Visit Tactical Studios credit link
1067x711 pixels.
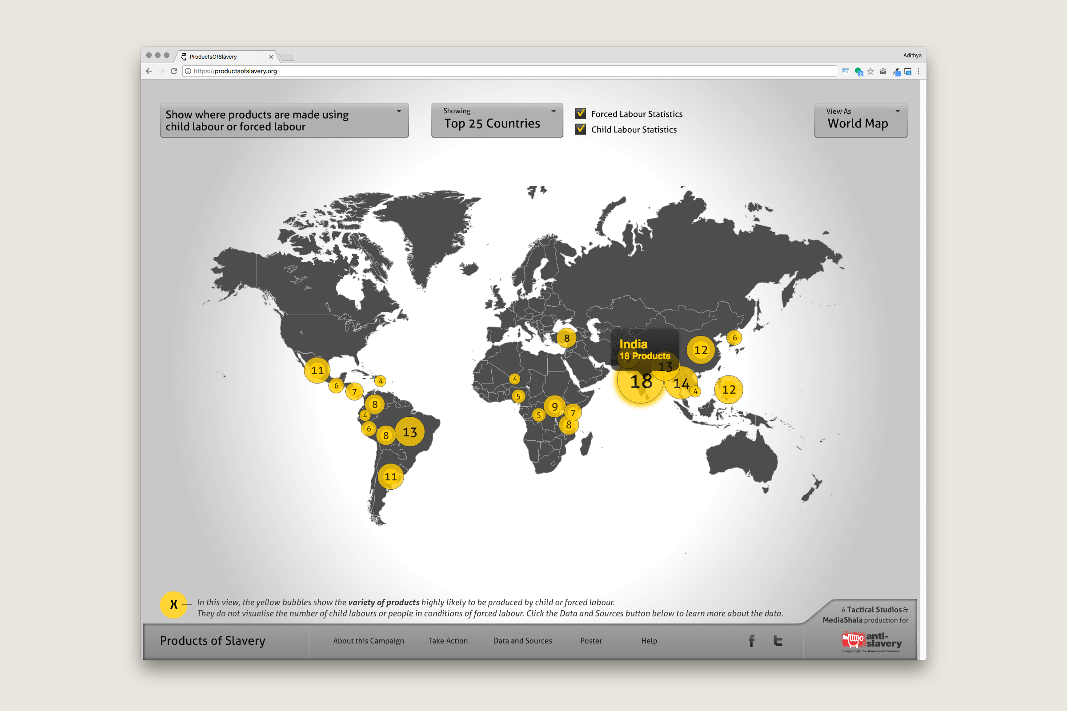coord(874,609)
